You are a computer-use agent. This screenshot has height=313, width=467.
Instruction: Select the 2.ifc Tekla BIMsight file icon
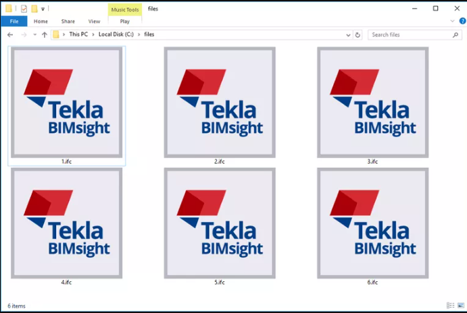(x=220, y=103)
